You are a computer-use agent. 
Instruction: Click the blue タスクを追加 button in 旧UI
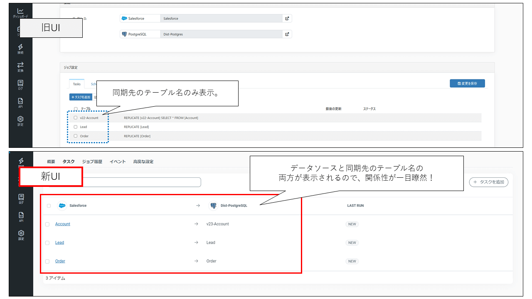click(81, 97)
